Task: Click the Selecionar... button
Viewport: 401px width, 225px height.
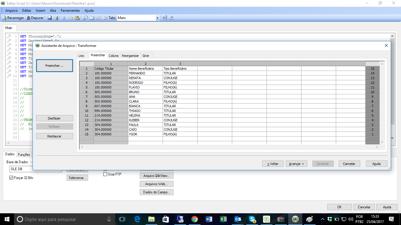Action: pyautogui.click(x=77, y=178)
